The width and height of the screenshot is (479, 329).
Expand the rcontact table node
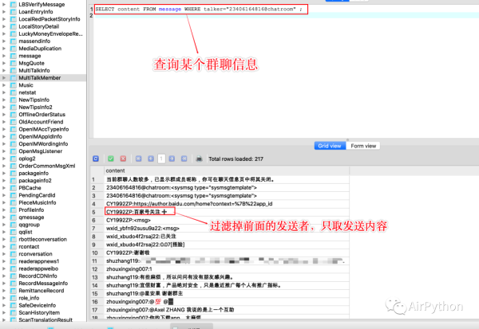coord(4,246)
